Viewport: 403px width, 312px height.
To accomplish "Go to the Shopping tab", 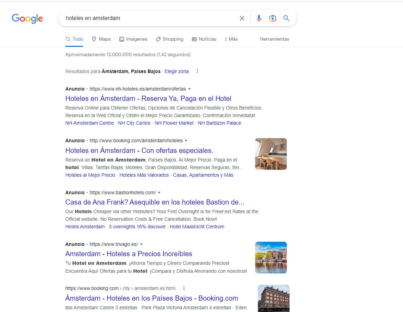I will 170,39.
